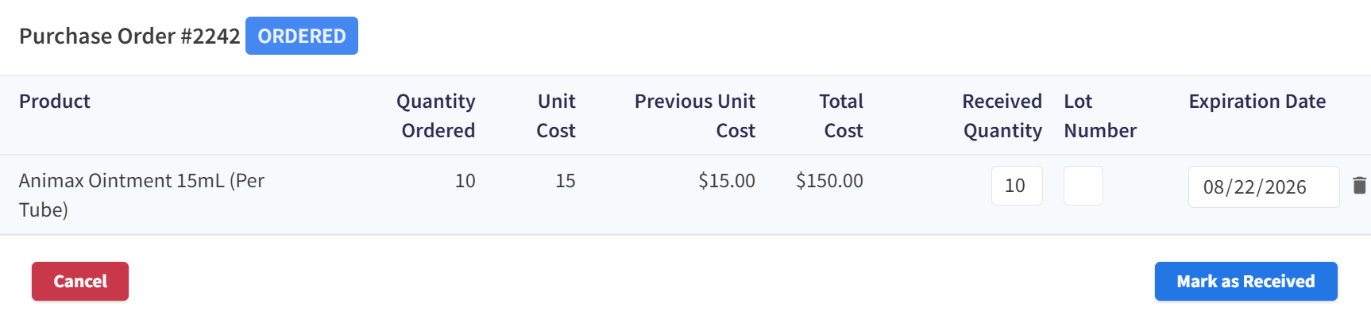Click the ORDERED status badge
The width and height of the screenshot is (1371, 315).
point(302,36)
